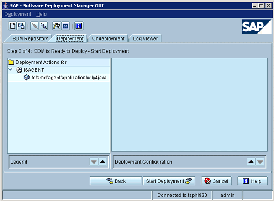Click the Deployment Configuration label
Viewport: 274px width, 201px height.
pyautogui.click(x=143, y=162)
